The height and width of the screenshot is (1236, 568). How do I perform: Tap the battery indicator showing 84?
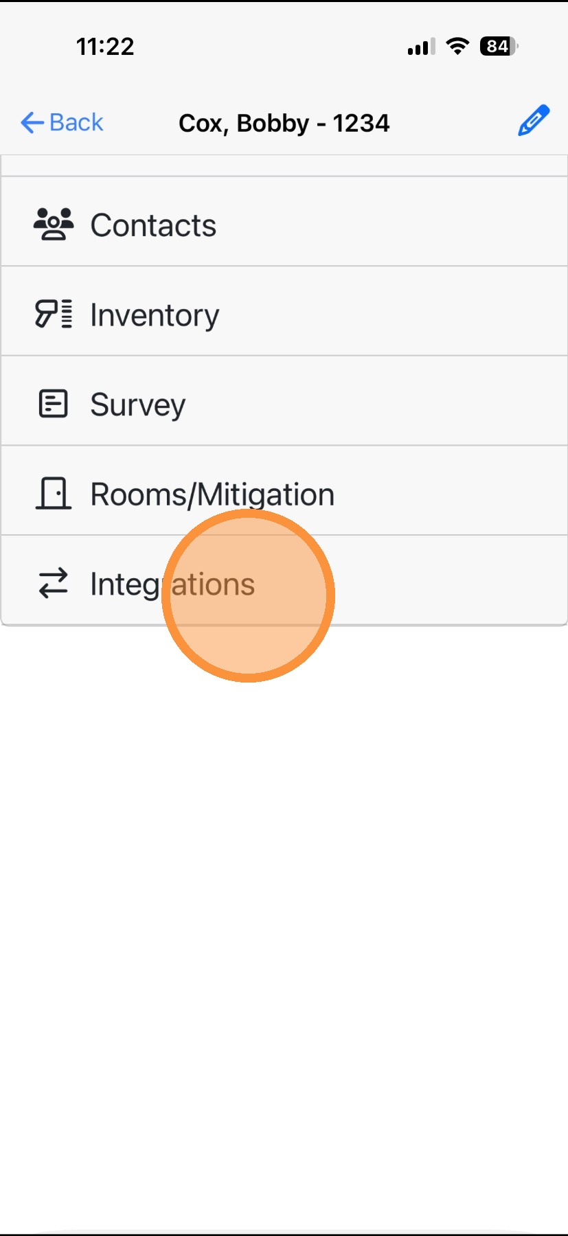tap(499, 46)
